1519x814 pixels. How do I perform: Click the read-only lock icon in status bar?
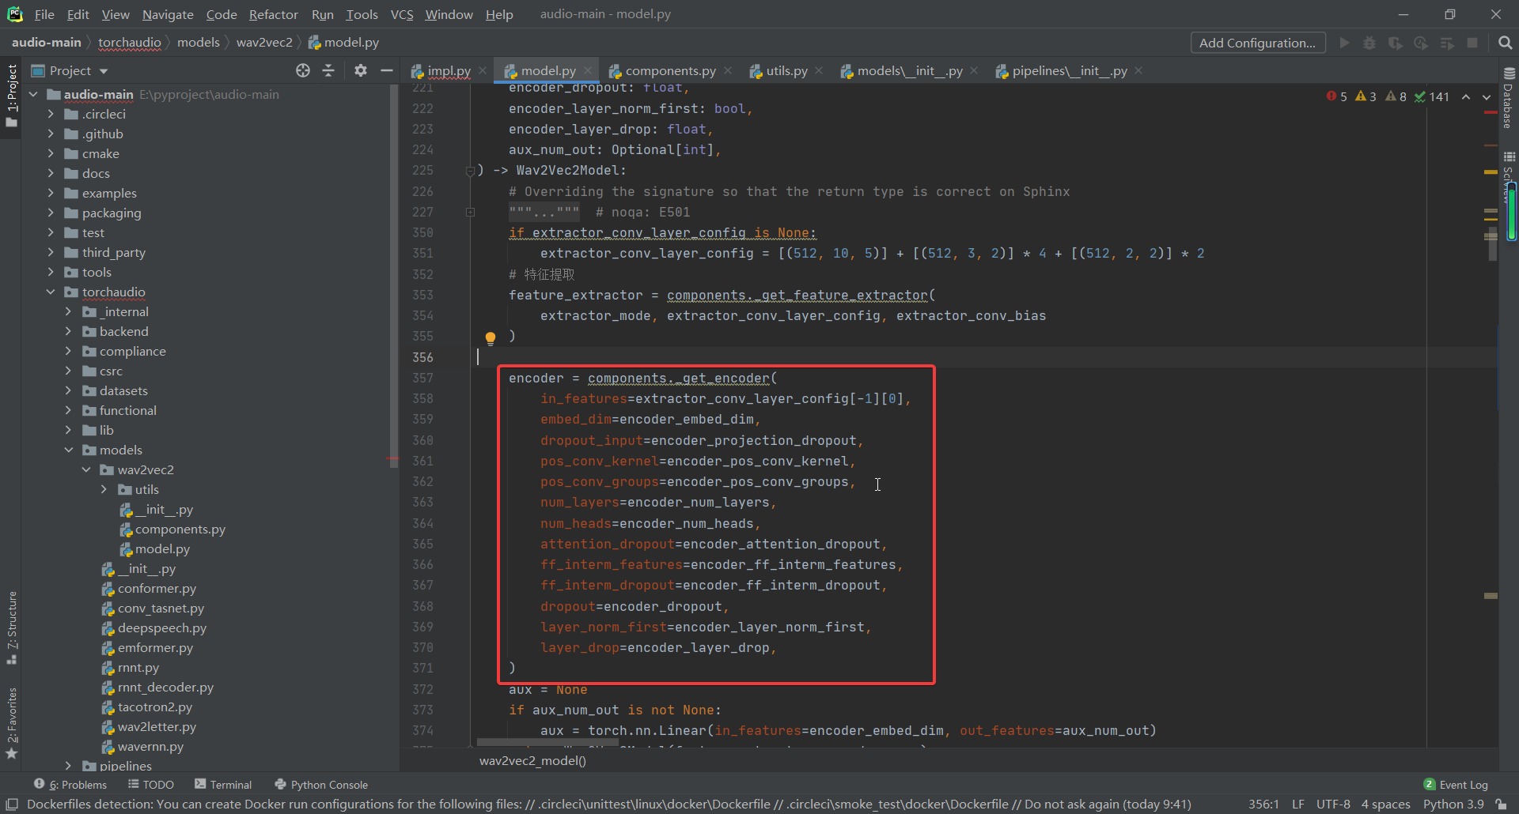1501,805
